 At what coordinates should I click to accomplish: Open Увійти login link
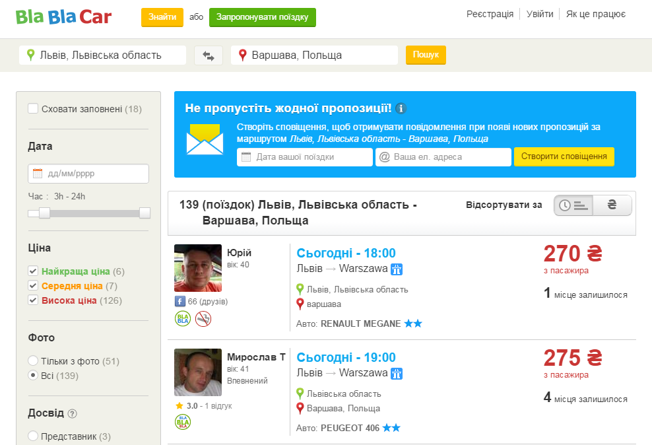(540, 14)
